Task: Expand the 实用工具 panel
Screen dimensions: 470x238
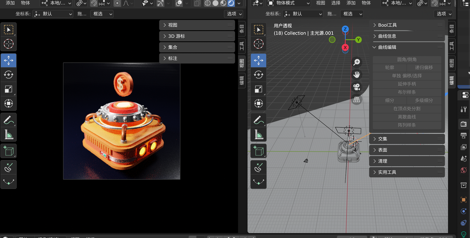Action: (x=407, y=173)
